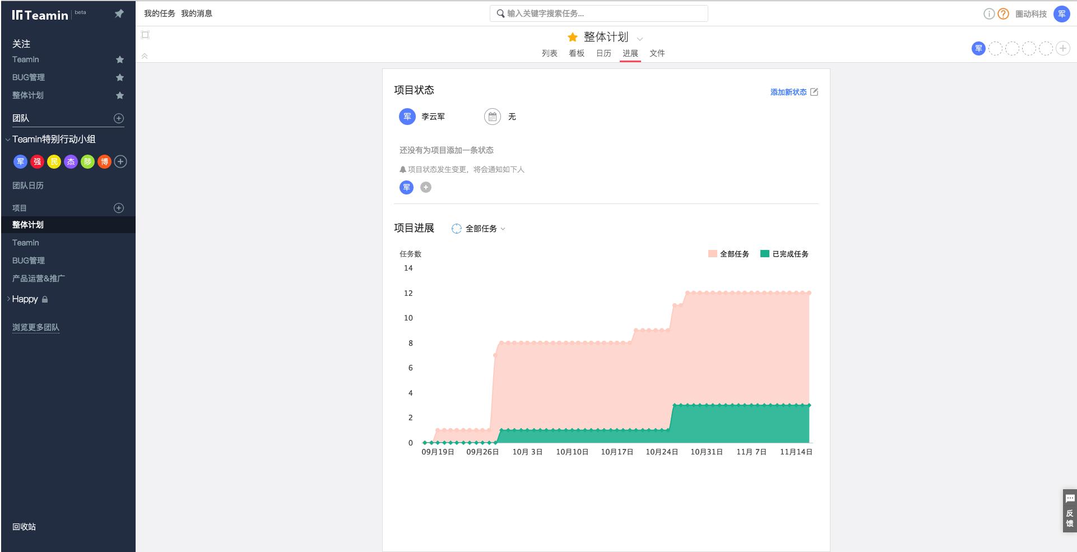The width and height of the screenshot is (1077, 552).
Task: Open the feedback widget at right edge
Action: pyautogui.click(x=1069, y=511)
